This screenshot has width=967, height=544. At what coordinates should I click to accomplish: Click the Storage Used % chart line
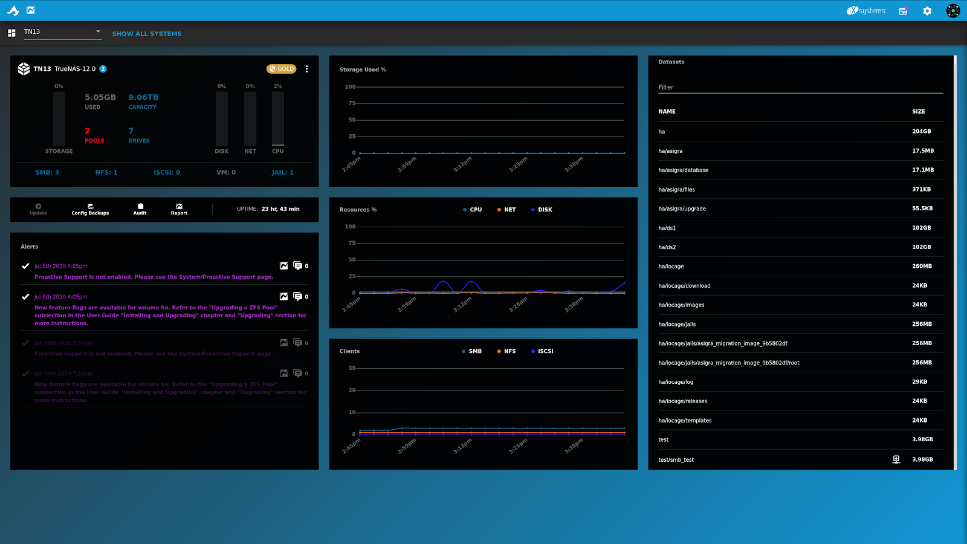click(492, 153)
